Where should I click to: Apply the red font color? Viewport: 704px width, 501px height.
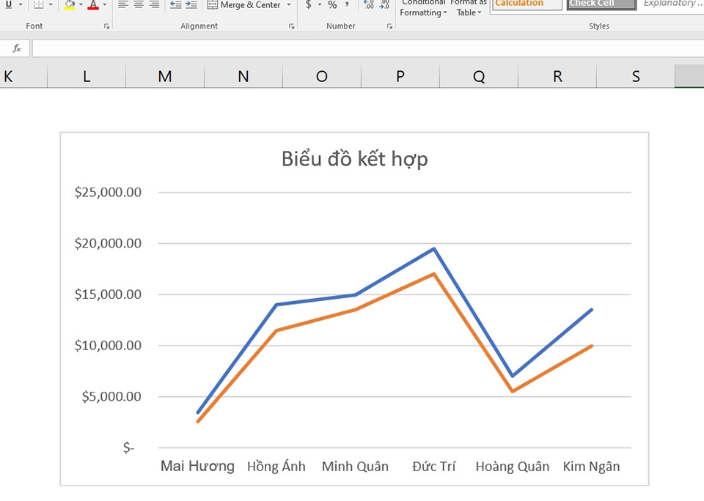(x=93, y=4)
